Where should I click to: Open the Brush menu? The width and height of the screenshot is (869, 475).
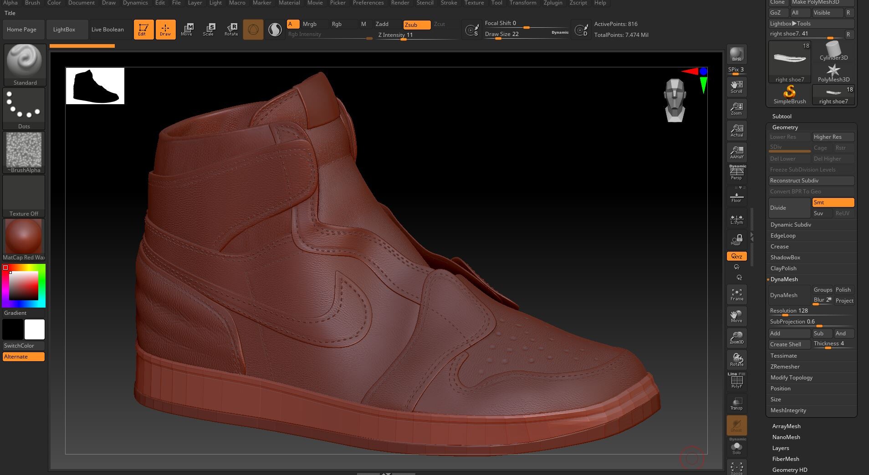32,3
